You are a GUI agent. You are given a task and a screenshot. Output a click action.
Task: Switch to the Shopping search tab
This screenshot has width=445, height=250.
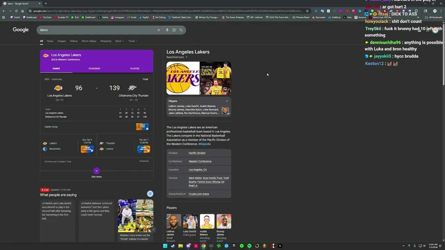tap(106, 41)
